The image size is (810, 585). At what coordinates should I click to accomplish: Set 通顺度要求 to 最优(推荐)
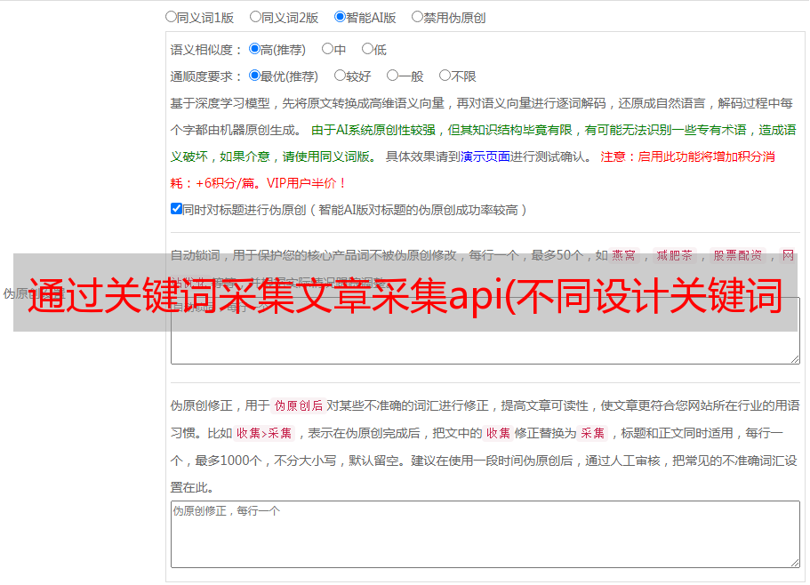(x=254, y=76)
